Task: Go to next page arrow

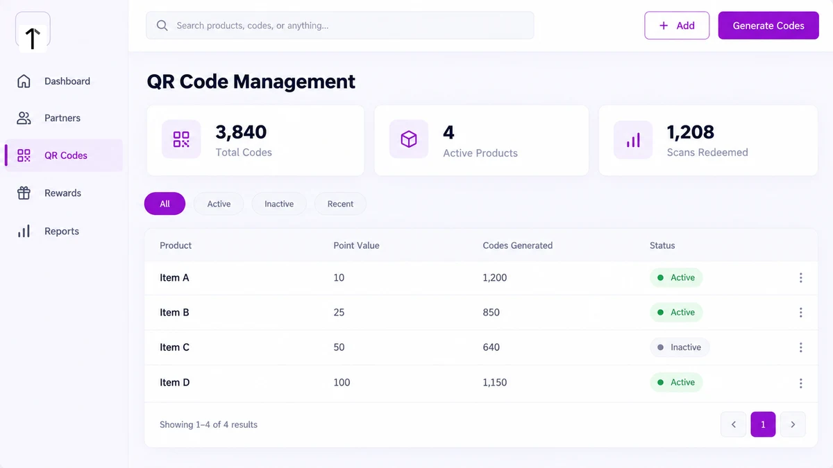Action: (x=793, y=424)
